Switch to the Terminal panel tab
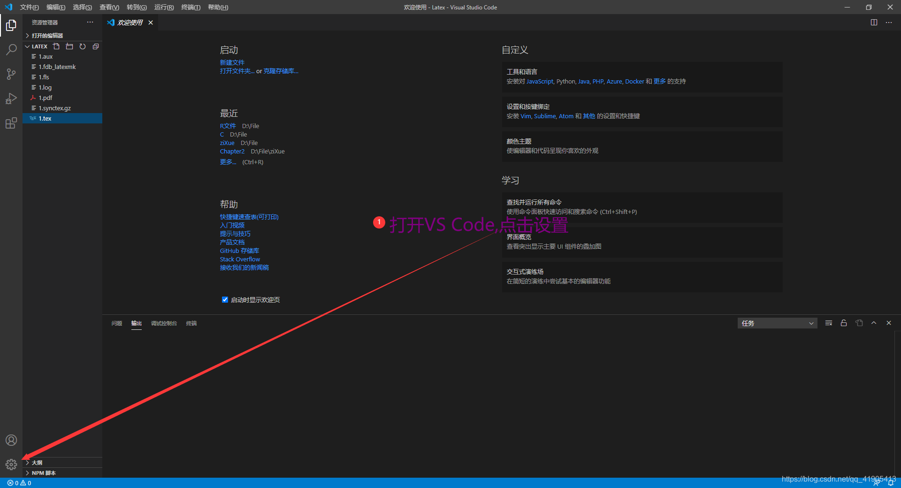901x488 pixels. click(191, 323)
